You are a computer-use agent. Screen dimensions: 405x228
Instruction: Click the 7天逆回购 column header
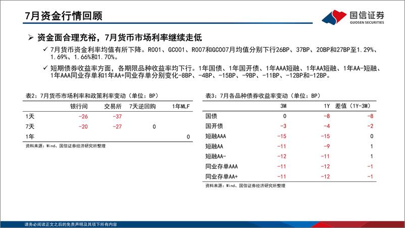(142, 106)
